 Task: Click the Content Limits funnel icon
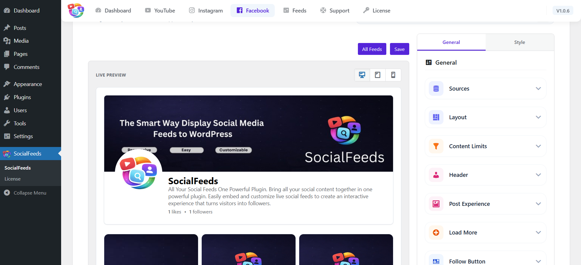click(436, 146)
